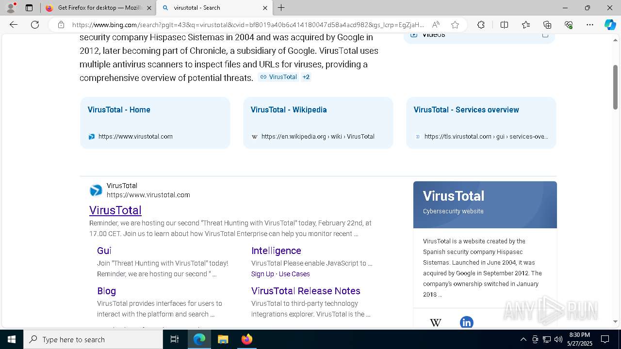The height and width of the screenshot is (349, 621).
Task: Open the VirusTotal source citation chip
Action: click(278, 77)
